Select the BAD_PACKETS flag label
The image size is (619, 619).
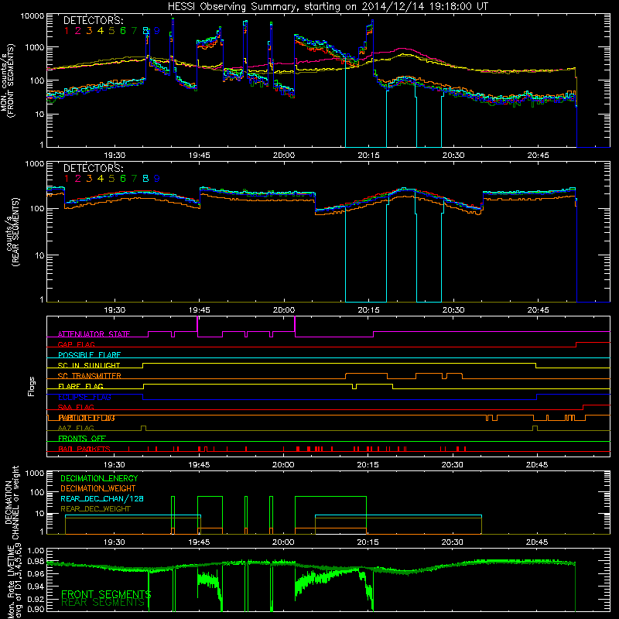84,449
